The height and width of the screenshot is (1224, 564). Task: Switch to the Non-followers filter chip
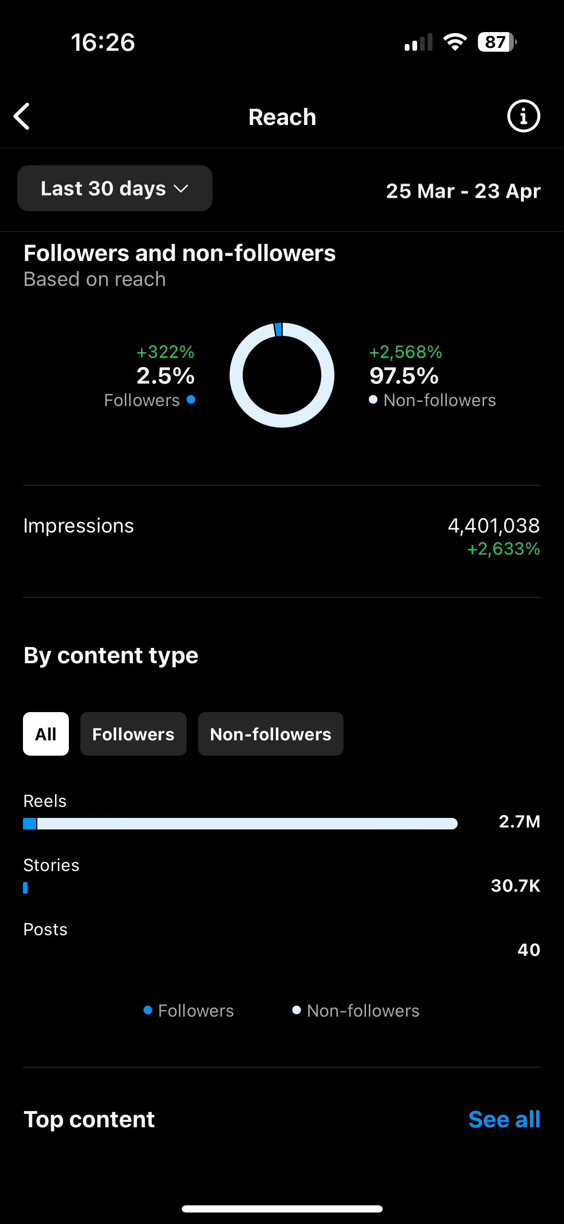(x=271, y=734)
